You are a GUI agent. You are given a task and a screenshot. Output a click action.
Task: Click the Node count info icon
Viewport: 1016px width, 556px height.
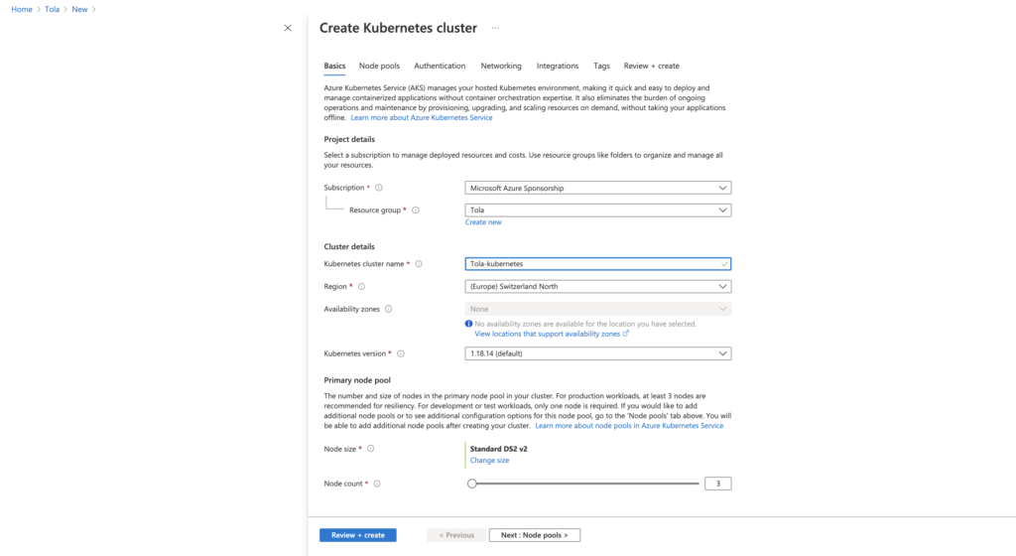[377, 484]
